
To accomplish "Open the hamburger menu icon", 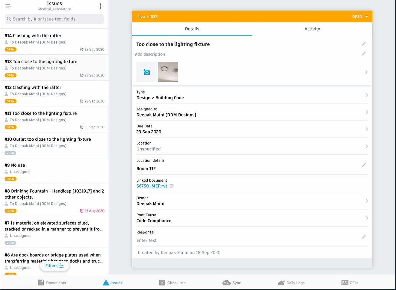I will [x=8, y=6].
